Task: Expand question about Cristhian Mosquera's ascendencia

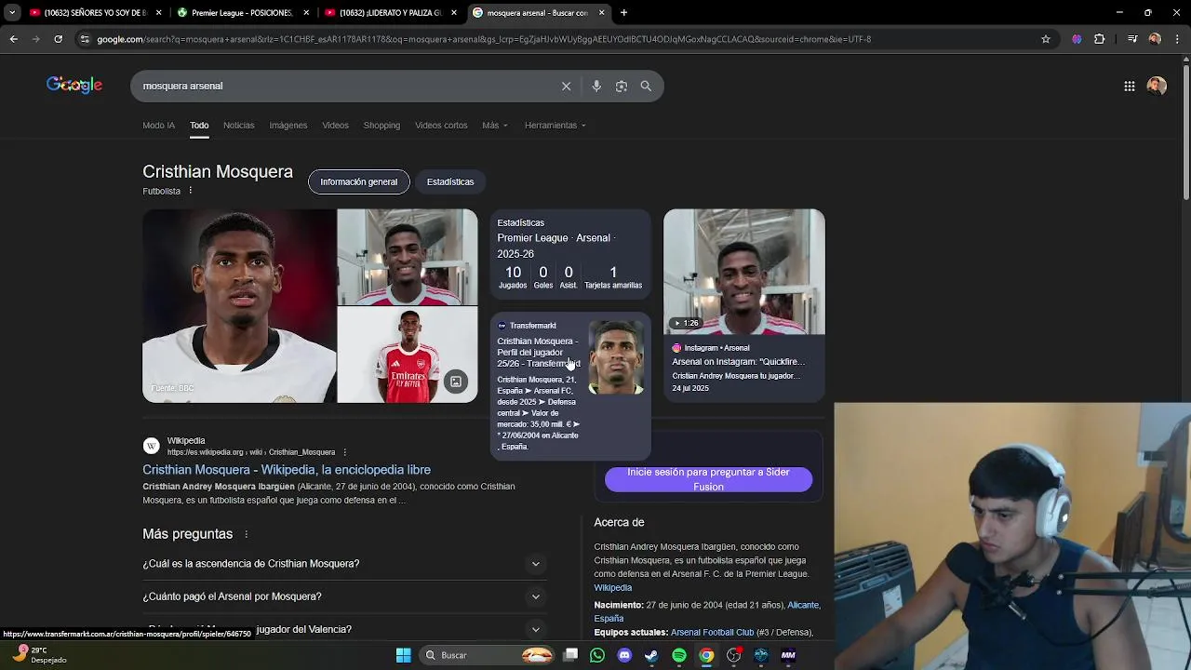Action: tap(343, 564)
